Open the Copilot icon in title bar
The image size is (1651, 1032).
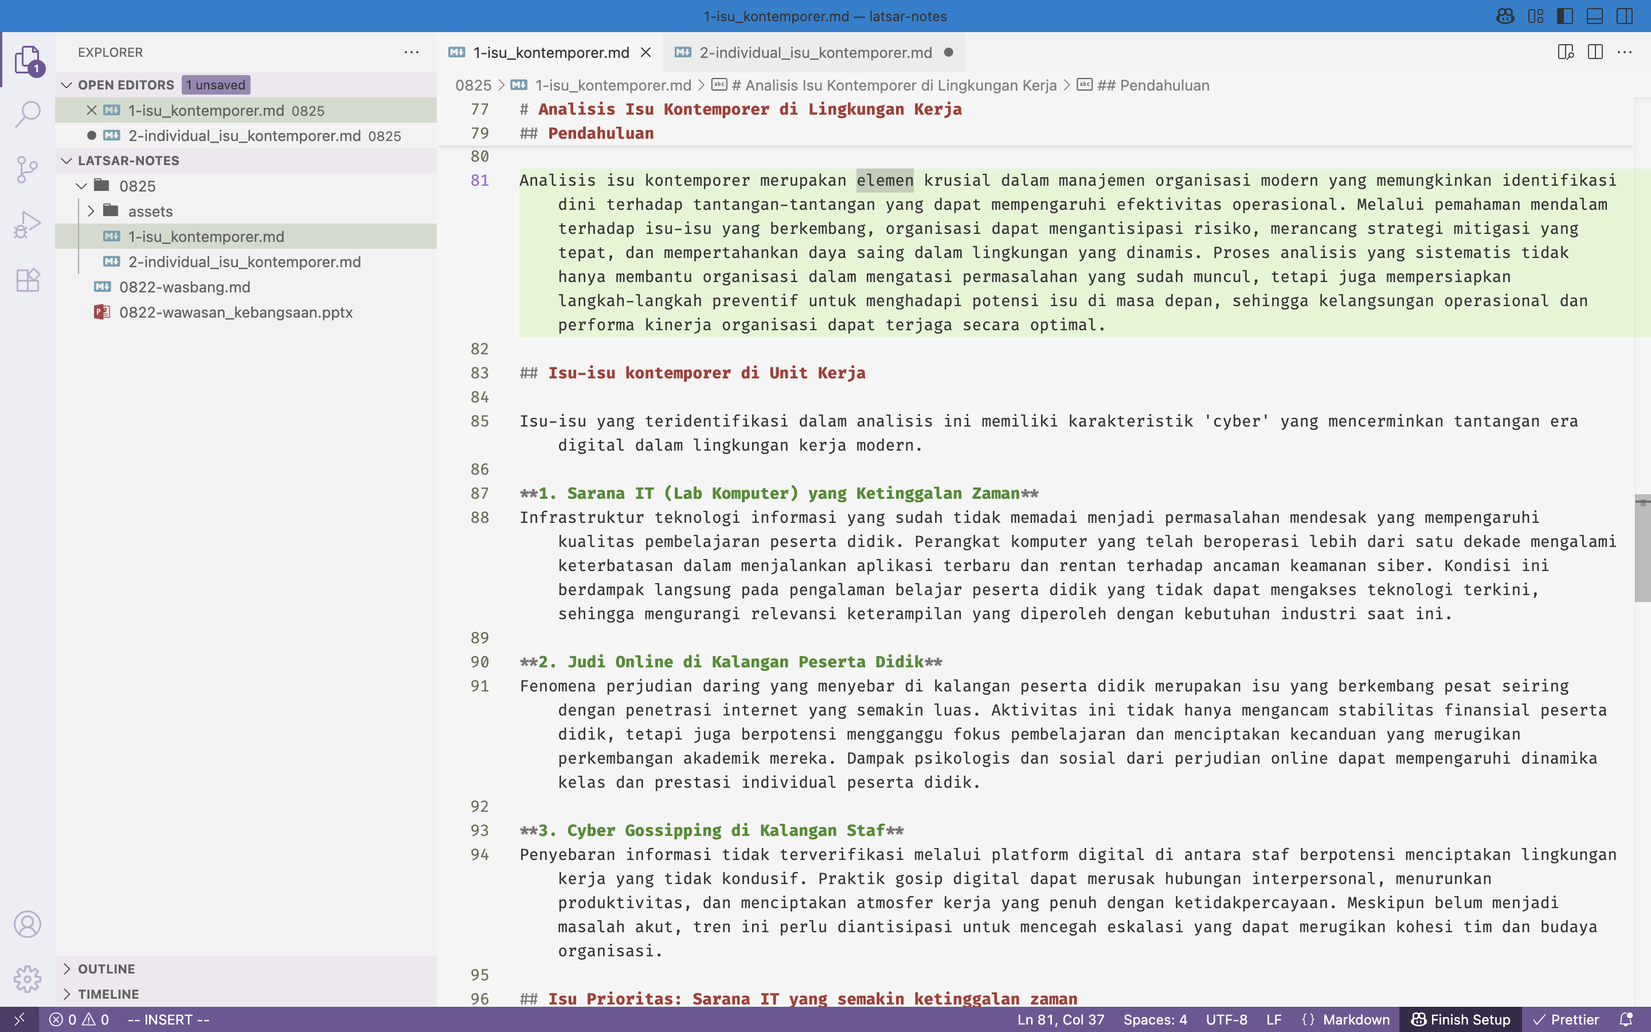[x=1505, y=17]
